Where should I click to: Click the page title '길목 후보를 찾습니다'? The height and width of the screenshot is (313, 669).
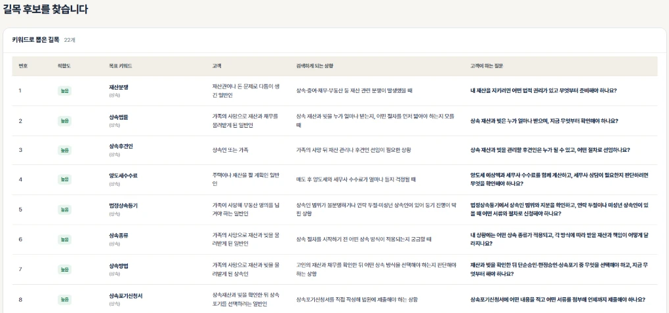coord(45,9)
